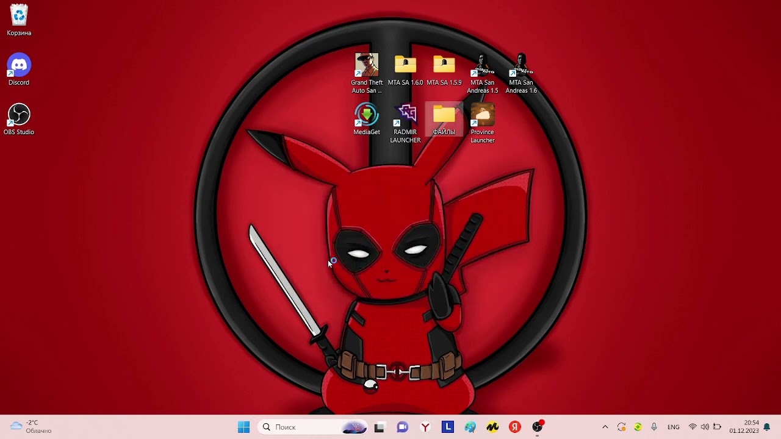The width and height of the screenshot is (781, 439).
Task: Switch to OBS Studio on the taskbar
Action: coord(538,427)
